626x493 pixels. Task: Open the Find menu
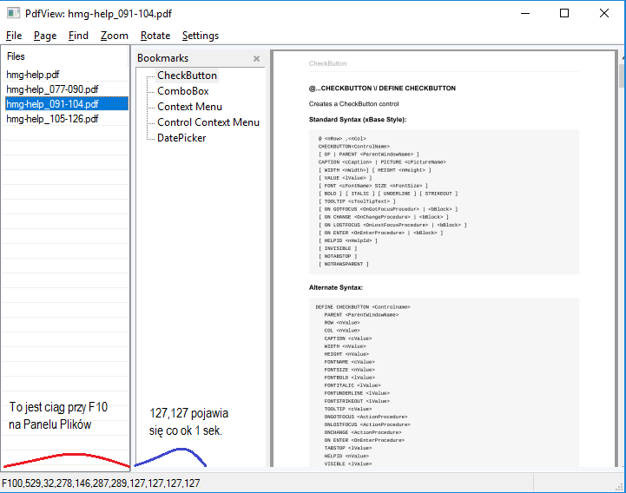click(78, 36)
